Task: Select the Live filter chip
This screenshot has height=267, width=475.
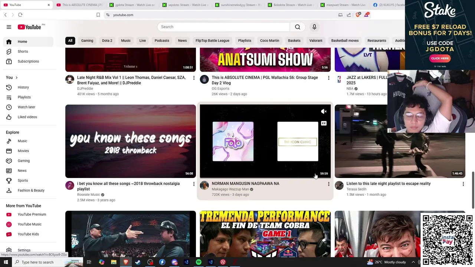Action: tap(142, 40)
